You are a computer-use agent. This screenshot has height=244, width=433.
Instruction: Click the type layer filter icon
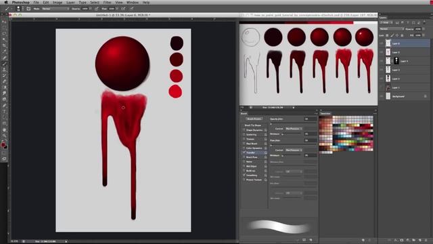[x=408, y=22]
